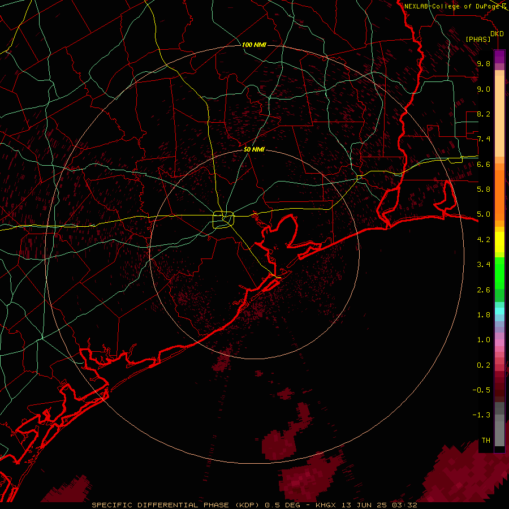This screenshot has height=509, width=509.
Task: Click the yellow Houston loop highway square
Action: coord(223,220)
